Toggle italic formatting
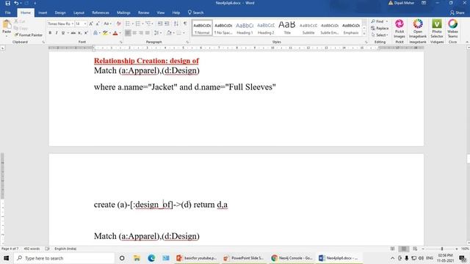The image size is (470, 264). 57,33
